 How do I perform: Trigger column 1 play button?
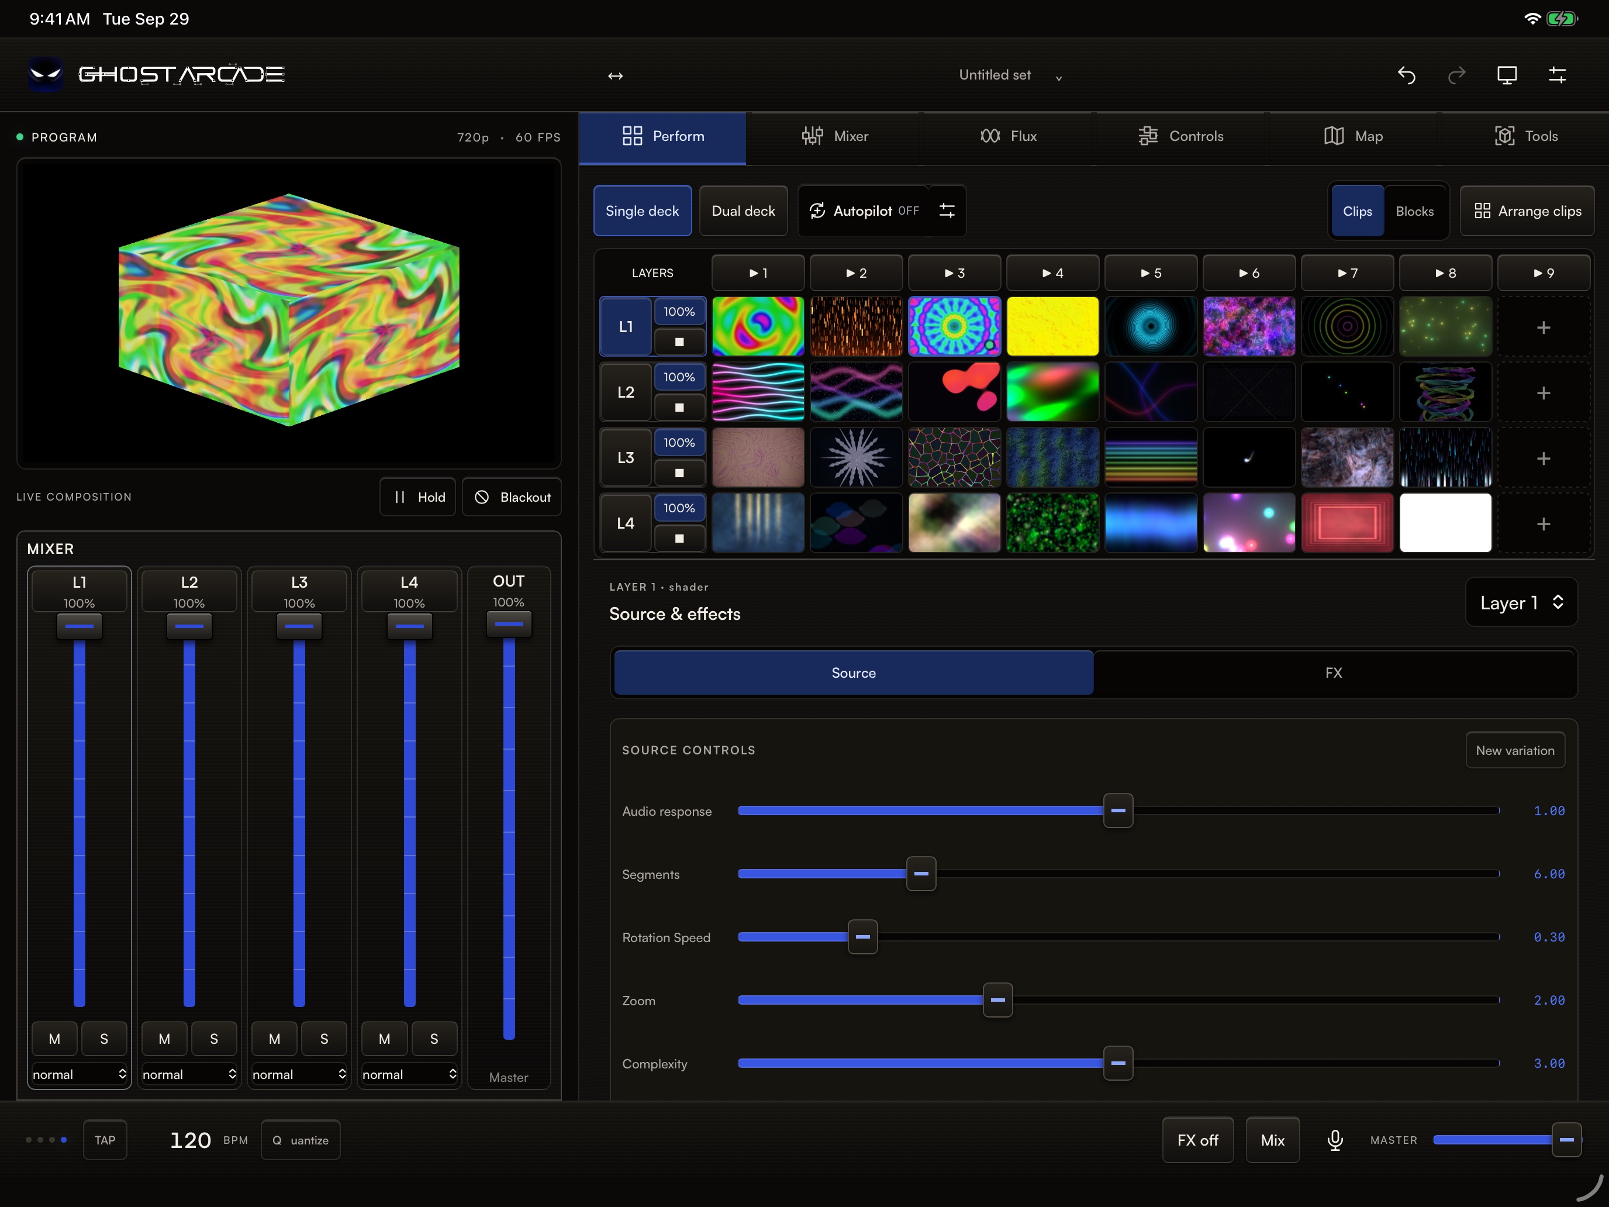coord(758,273)
